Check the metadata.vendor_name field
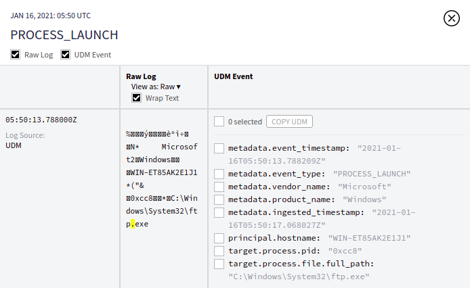The height and width of the screenshot is (288, 470). pos(219,187)
